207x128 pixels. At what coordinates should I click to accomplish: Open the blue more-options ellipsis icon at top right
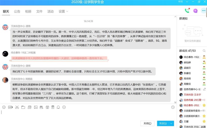(x=203, y=11)
